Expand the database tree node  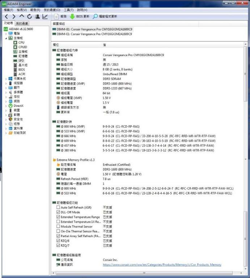(6, 129)
